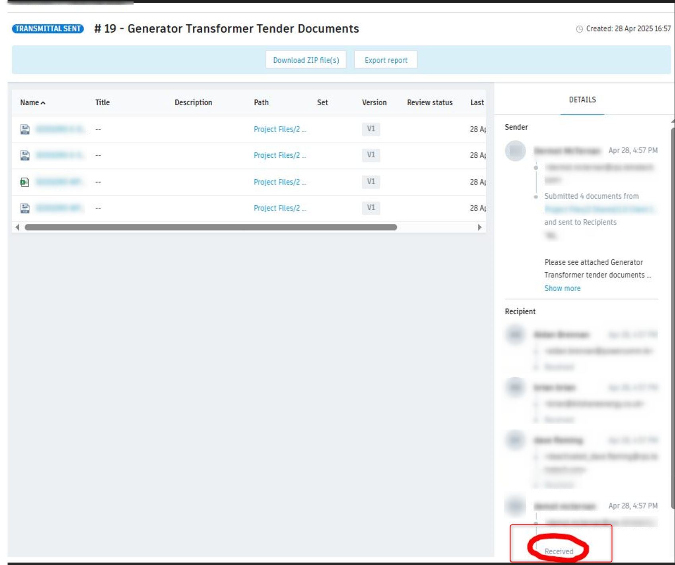The width and height of the screenshot is (675, 565).
Task: Click the first recipient's avatar
Action: click(x=515, y=335)
